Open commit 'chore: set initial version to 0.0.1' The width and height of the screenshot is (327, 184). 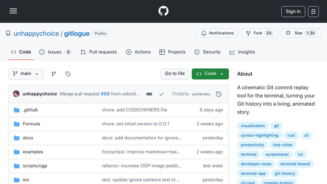(136, 124)
